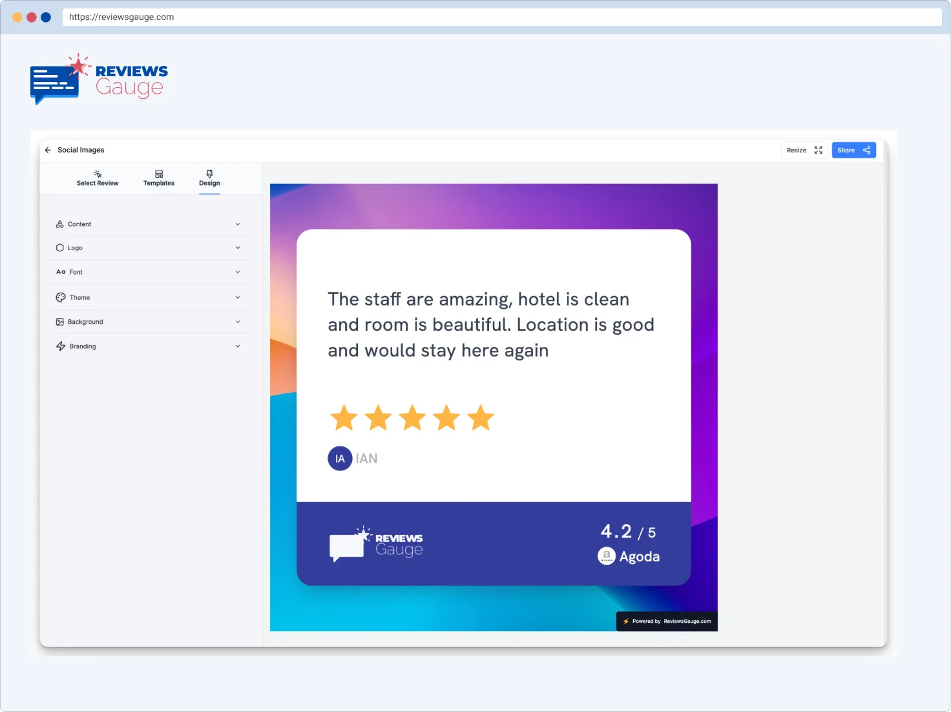Click the Social Images page title
The height and width of the screenshot is (712, 951).
tap(81, 150)
